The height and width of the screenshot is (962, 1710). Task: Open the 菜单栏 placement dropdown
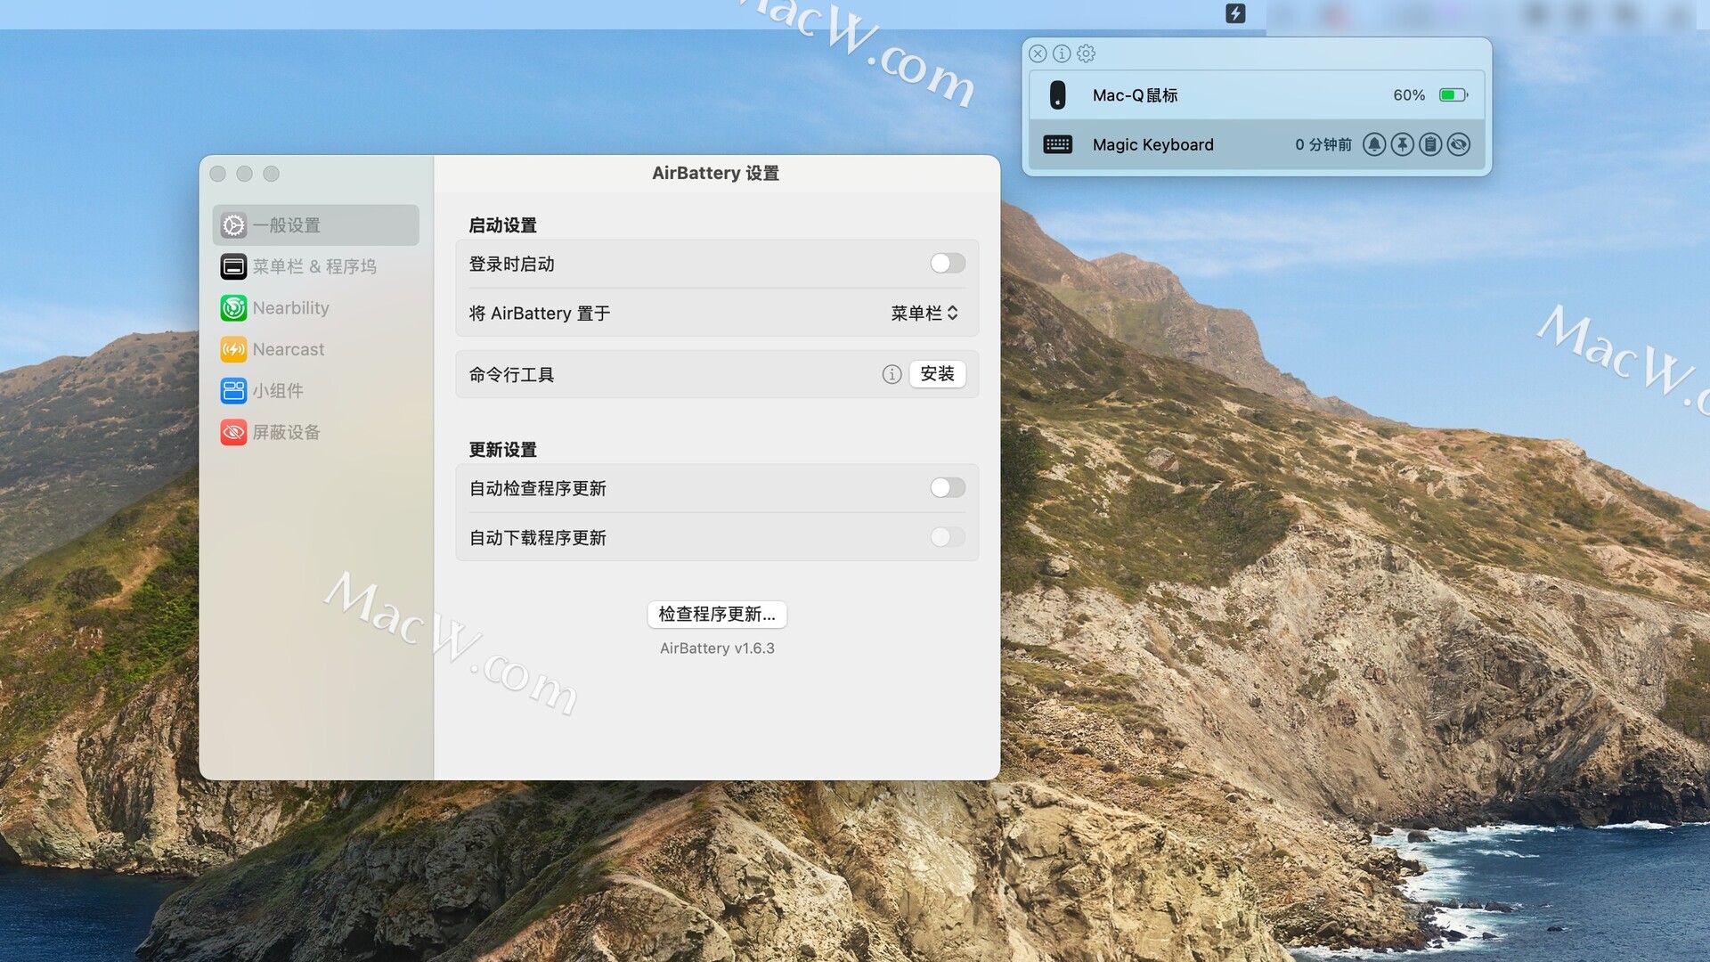point(924,314)
